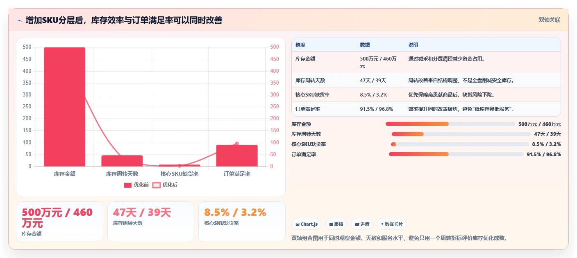
Task: Click the 维度 column header
Action: tap(300, 45)
